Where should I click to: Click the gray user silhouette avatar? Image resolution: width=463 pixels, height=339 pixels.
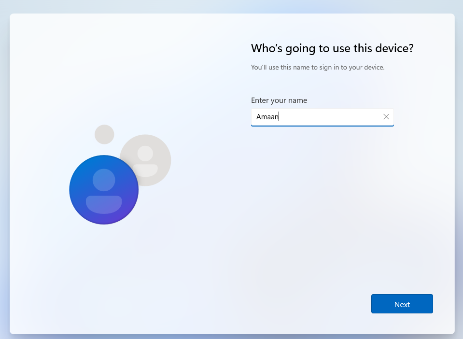(x=145, y=160)
